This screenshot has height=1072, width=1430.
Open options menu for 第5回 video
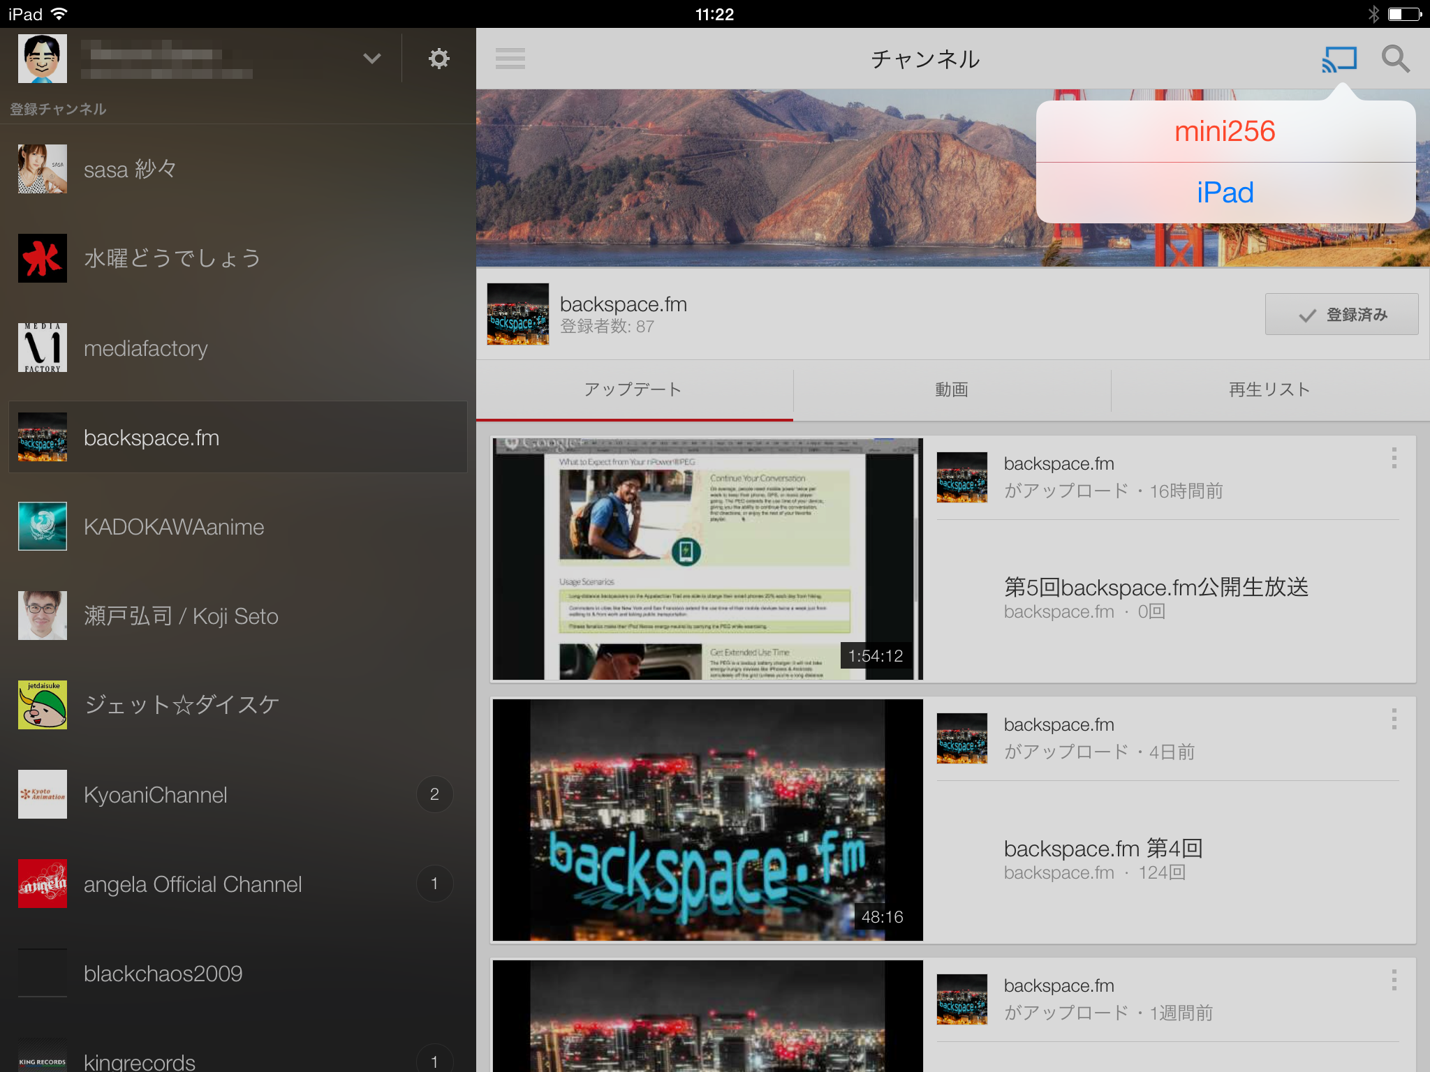pyautogui.click(x=1394, y=458)
